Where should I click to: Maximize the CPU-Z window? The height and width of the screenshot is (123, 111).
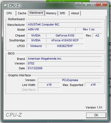pos(93,4)
